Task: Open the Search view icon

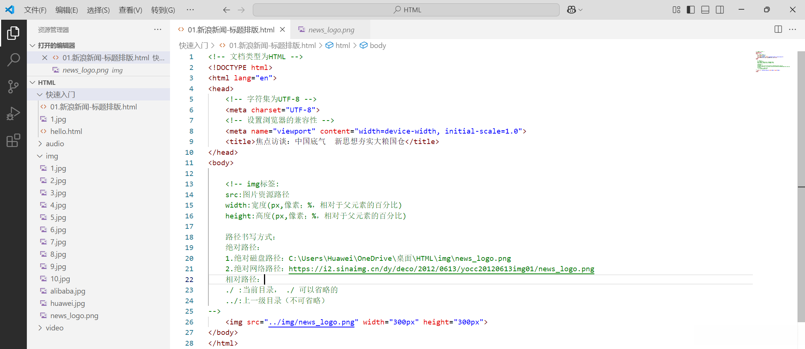Action: tap(13, 60)
